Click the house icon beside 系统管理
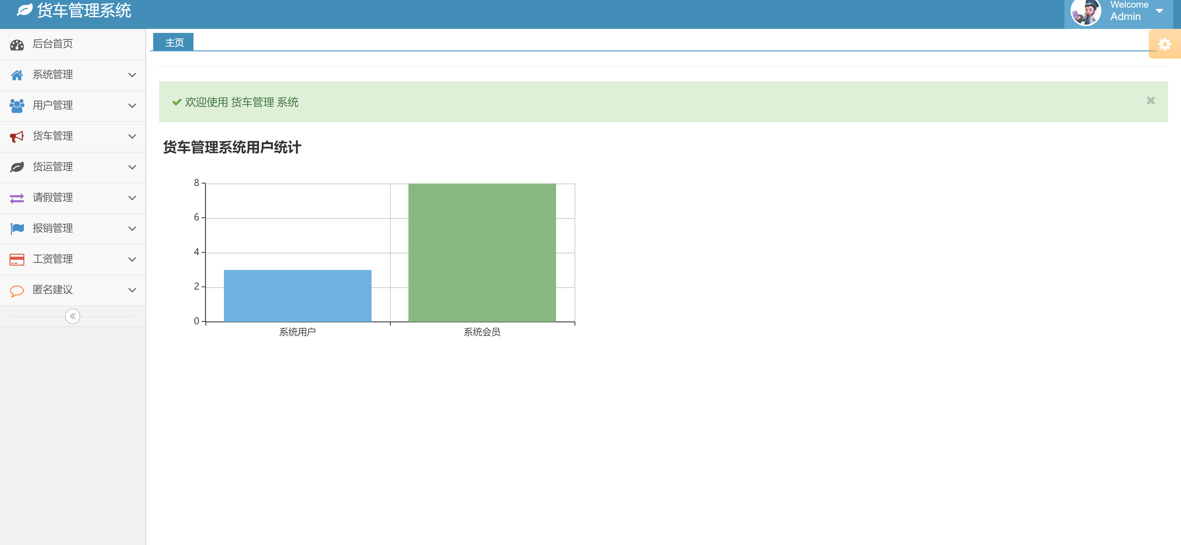 [17, 75]
